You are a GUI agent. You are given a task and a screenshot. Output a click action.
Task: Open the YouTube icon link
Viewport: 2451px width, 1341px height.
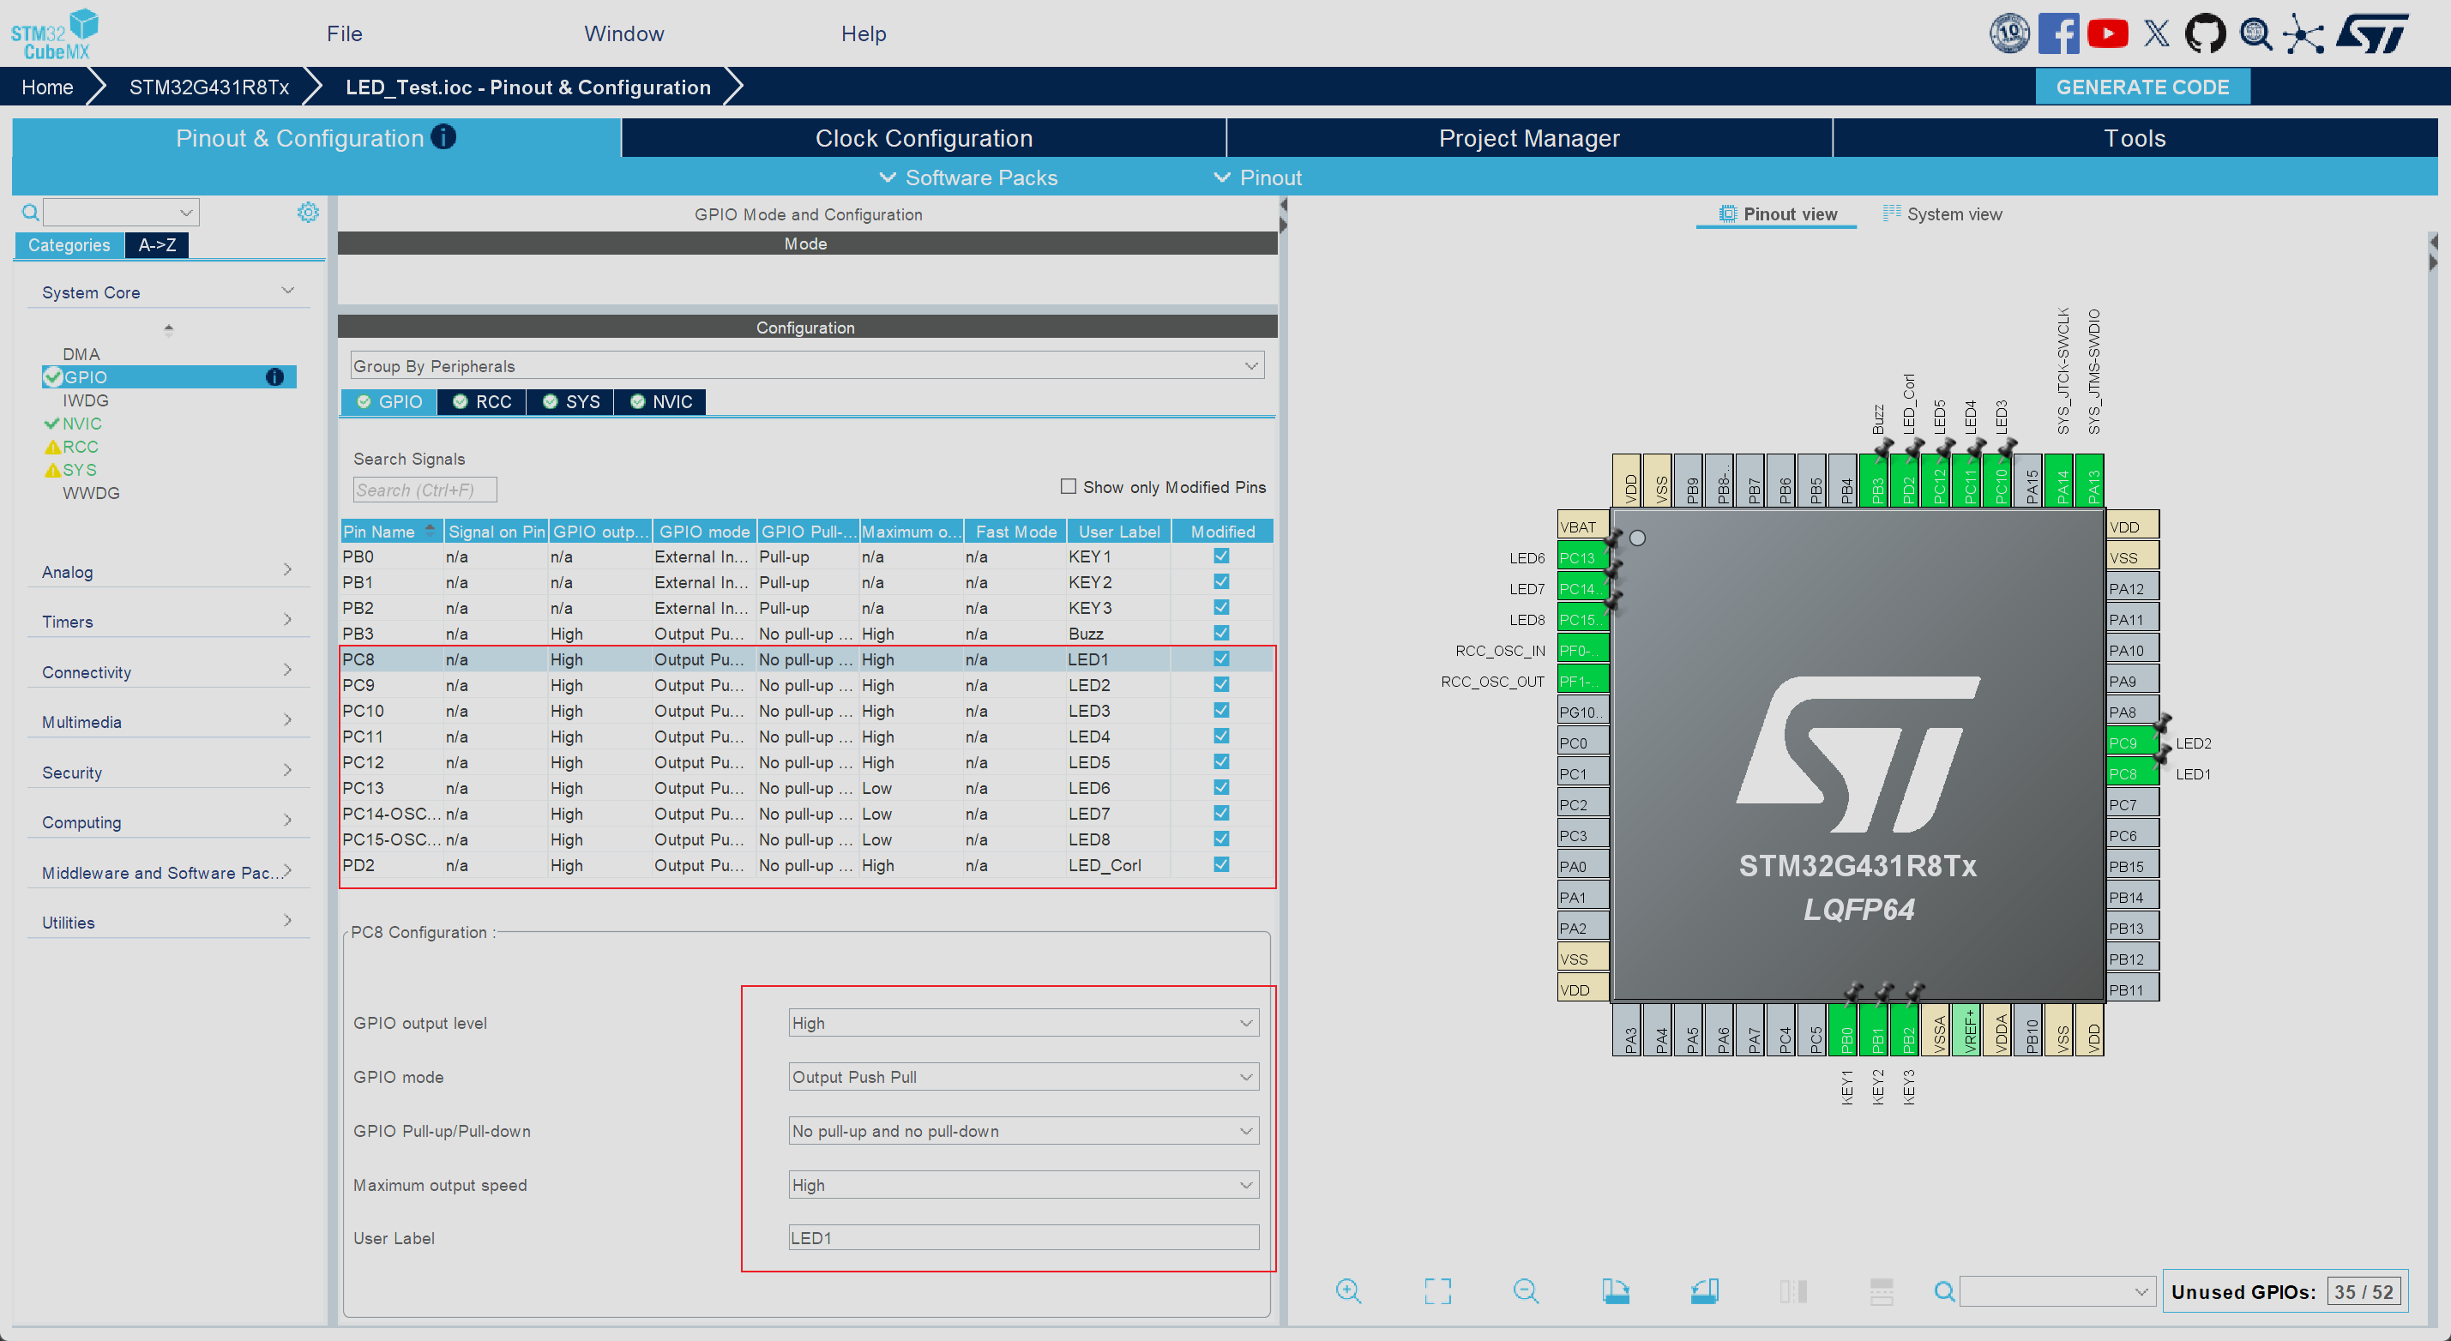[x=2106, y=34]
